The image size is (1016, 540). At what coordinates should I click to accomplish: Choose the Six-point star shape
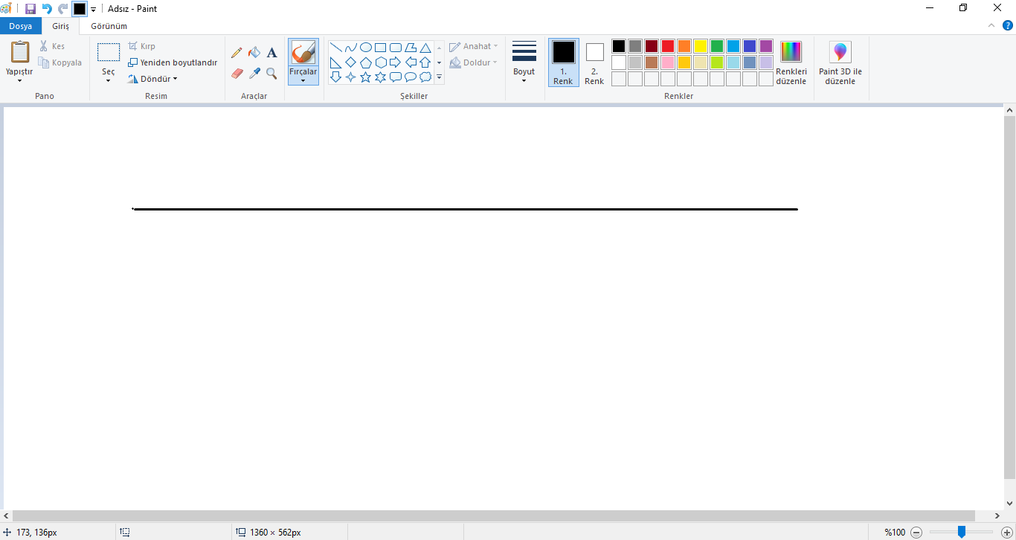(x=381, y=77)
